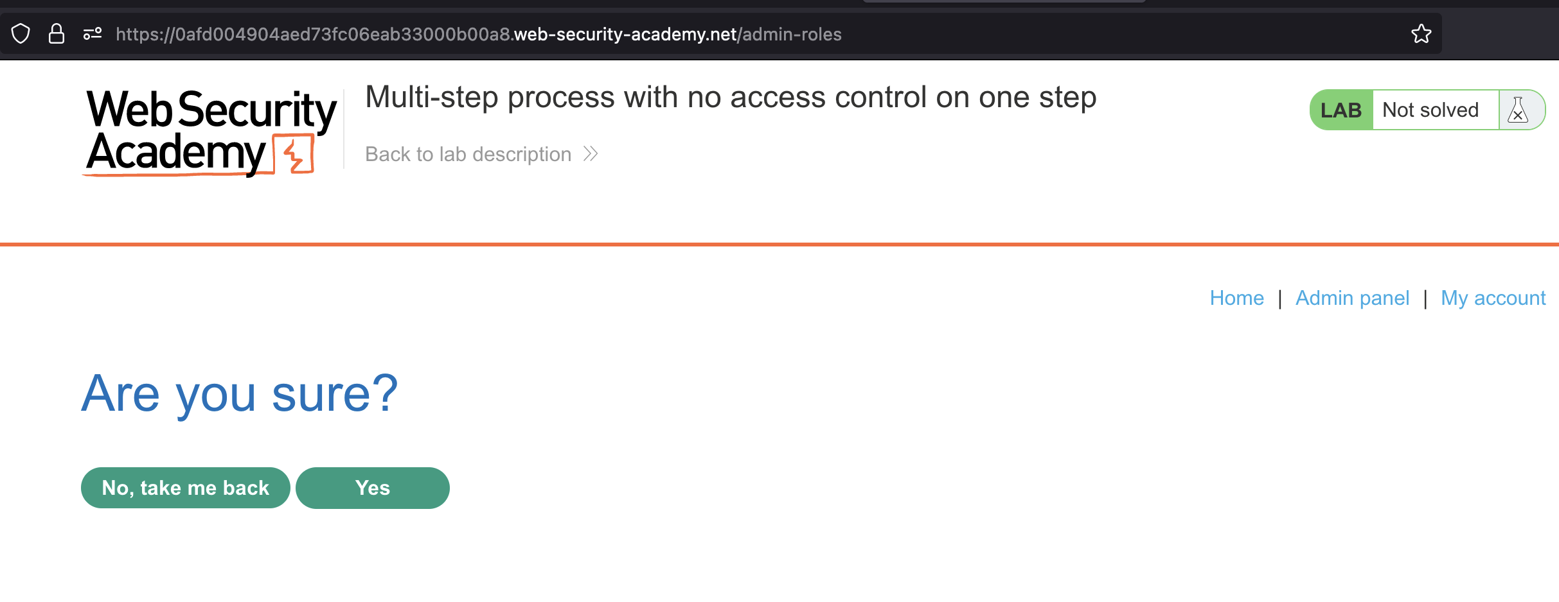Open the site permissions icon in address bar
1559x602 pixels.
(93, 34)
